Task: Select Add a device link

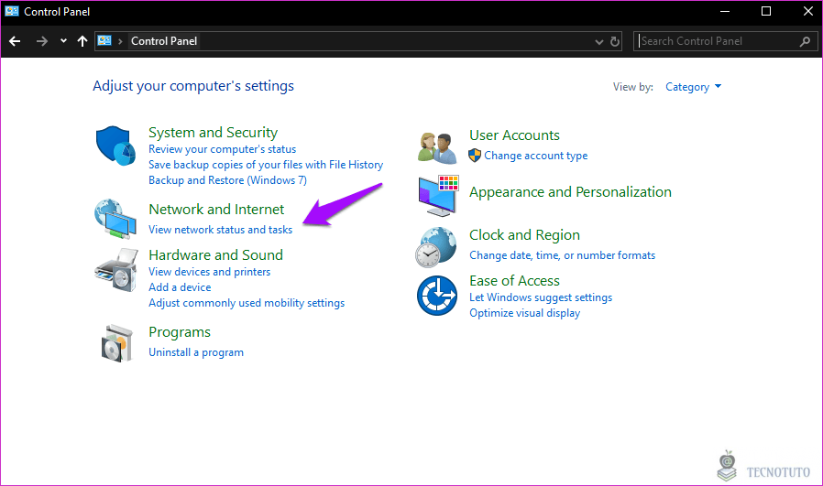Action: pyautogui.click(x=180, y=287)
